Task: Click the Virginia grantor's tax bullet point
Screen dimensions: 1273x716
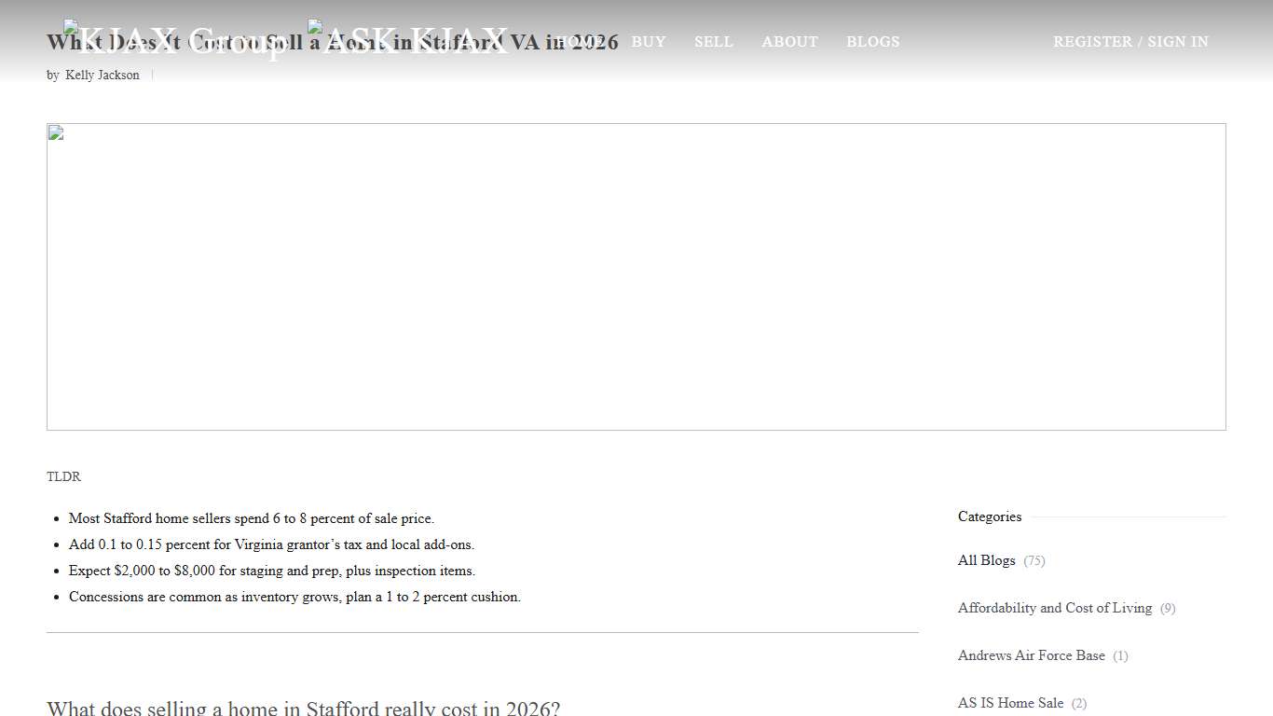Action: point(271,544)
